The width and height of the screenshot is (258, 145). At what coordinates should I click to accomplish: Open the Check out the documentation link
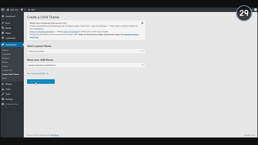pyautogui.click(x=42, y=32)
